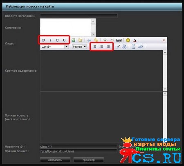Screen dimensions: 184x166
Task: Apply strikethrough formatting
Action: click(x=64, y=40)
